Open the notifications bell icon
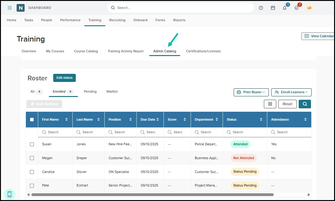Image resolution: width=335 pixels, height=201 pixels. coord(285,8)
